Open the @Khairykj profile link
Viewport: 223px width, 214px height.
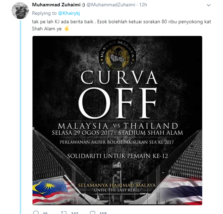69,13
